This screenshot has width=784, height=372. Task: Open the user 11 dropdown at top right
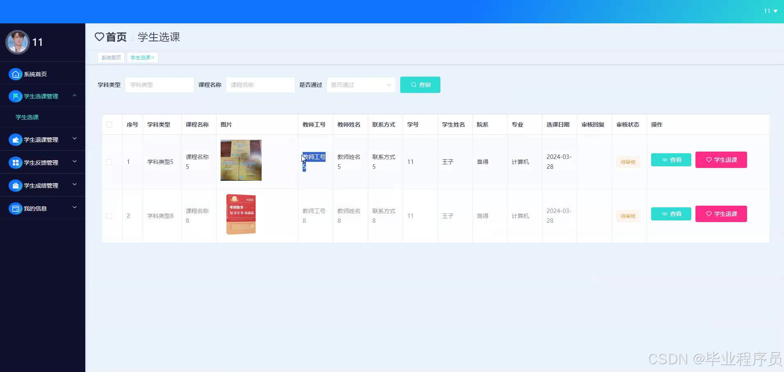click(x=771, y=11)
